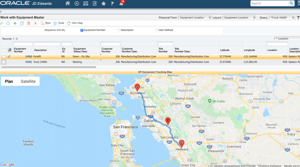Screen dimensions: 300x167
Task: Open the Tools gear icon
Action: coord(55,23)
